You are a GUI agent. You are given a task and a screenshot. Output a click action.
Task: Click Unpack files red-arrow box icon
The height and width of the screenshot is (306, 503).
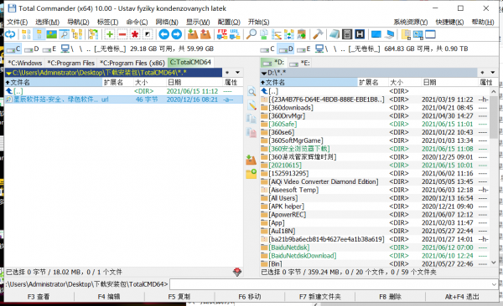tap(205, 34)
